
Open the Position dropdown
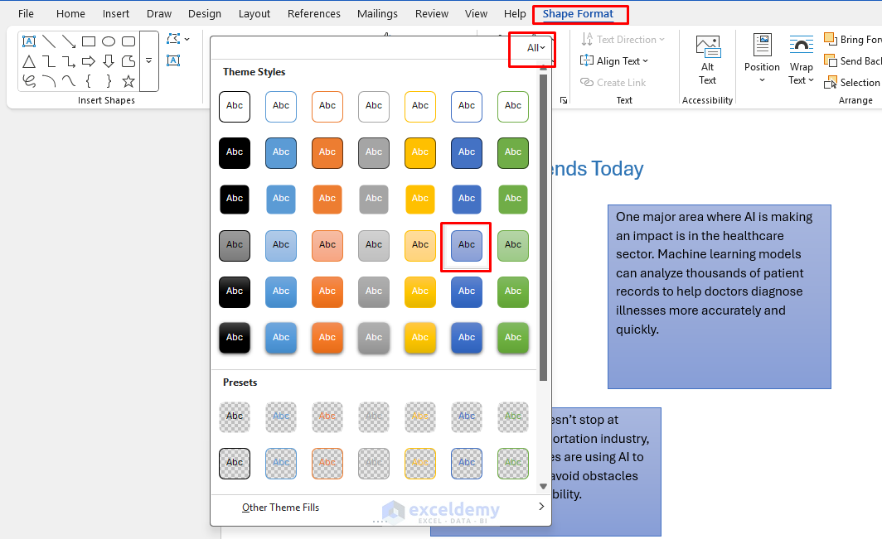[x=762, y=59]
